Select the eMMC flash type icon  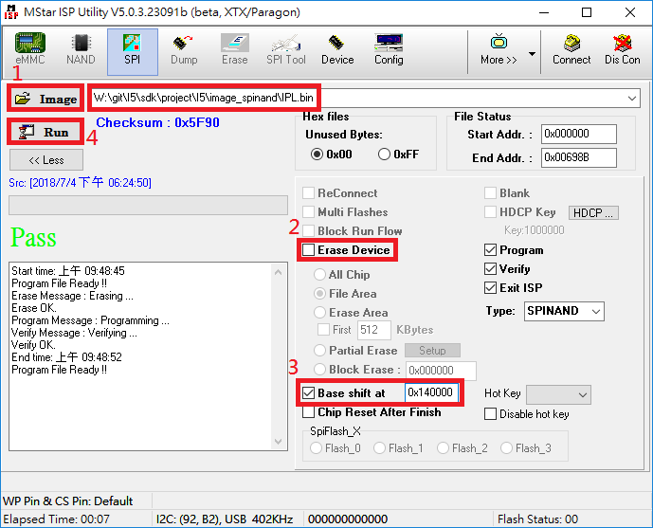pyautogui.click(x=30, y=49)
